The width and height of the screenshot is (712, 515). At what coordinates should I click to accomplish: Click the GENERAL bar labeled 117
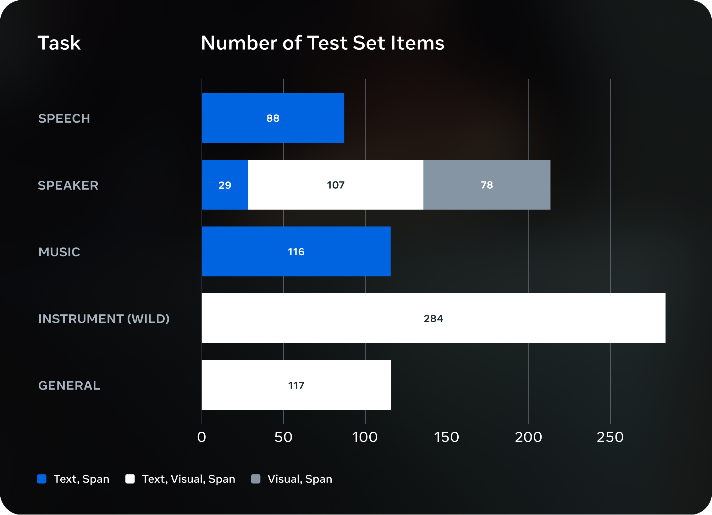[296, 385]
